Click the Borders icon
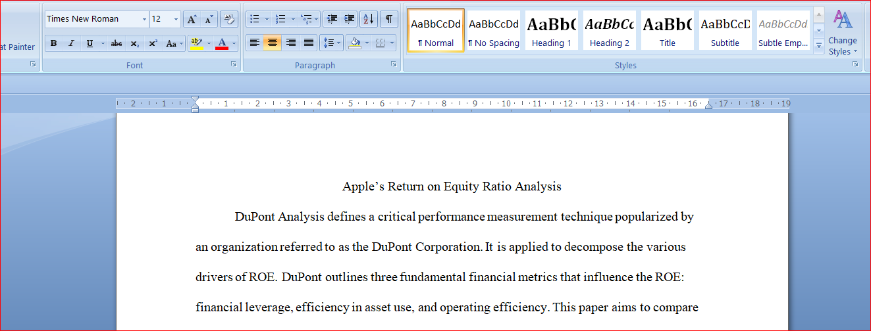871x331 pixels. pyautogui.click(x=380, y=43)
